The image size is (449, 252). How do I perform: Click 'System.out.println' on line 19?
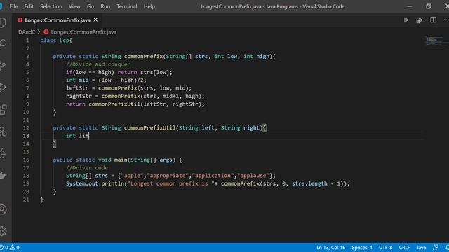pyautogui.click(x=95, y=183)
